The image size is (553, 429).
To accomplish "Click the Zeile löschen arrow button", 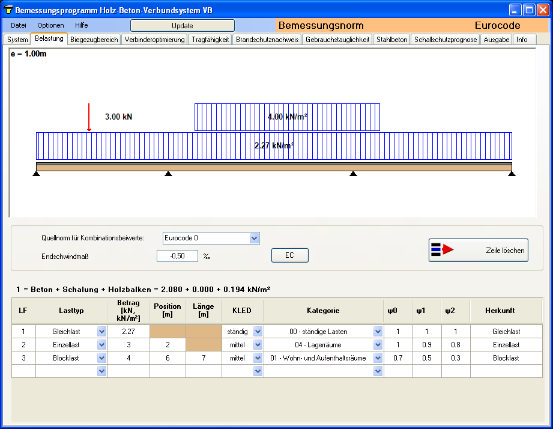I will click(x=478, y=250).
